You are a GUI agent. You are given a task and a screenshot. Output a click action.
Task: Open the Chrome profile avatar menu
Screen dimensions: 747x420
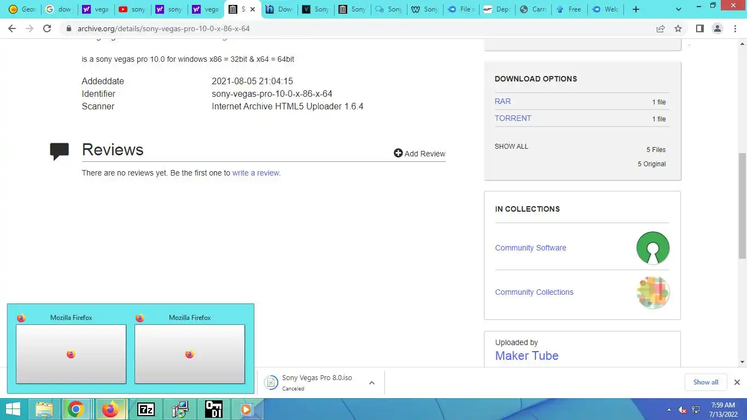(x=717, y=28)
